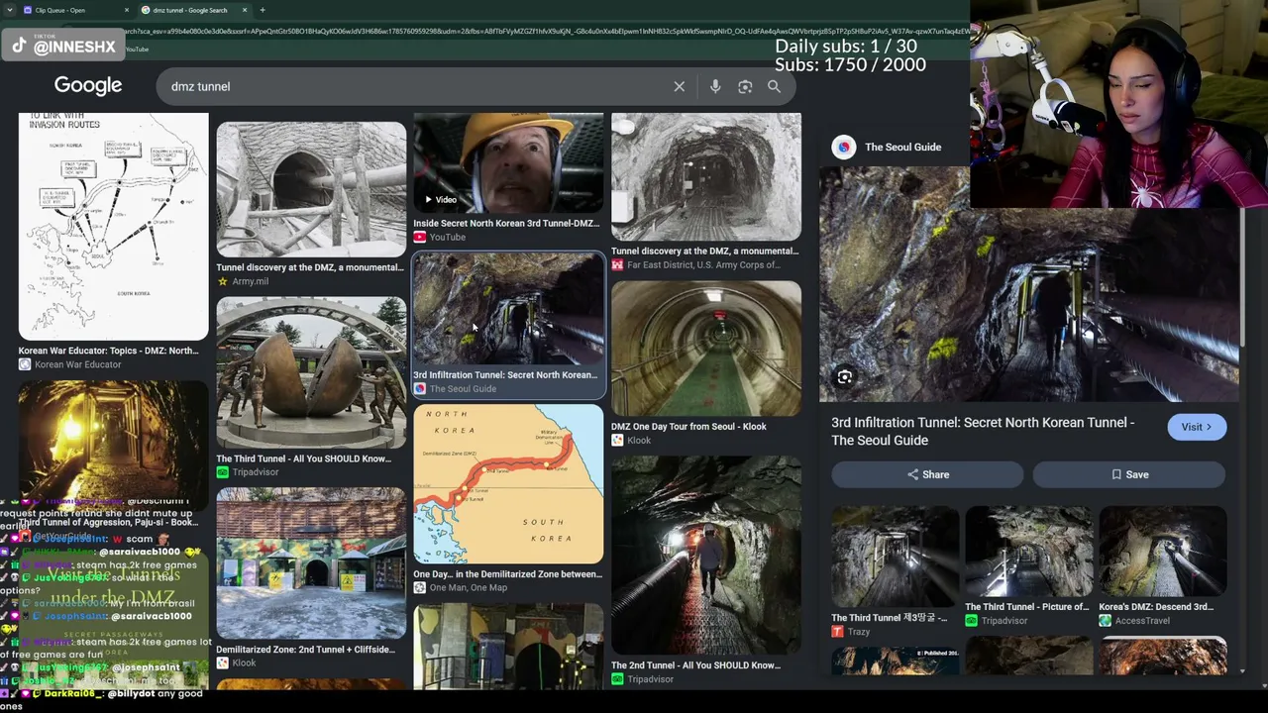
Task: Click the AccessTravel source icon in related images
Action: (x=1105, y=621)
